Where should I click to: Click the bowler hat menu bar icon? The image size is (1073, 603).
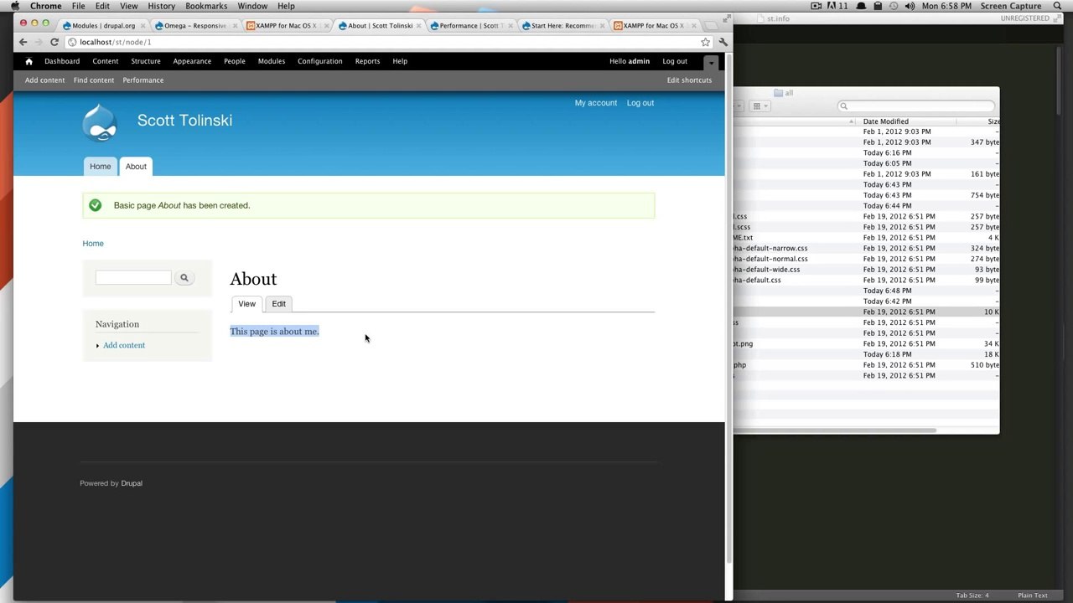[x=861, y=6]
